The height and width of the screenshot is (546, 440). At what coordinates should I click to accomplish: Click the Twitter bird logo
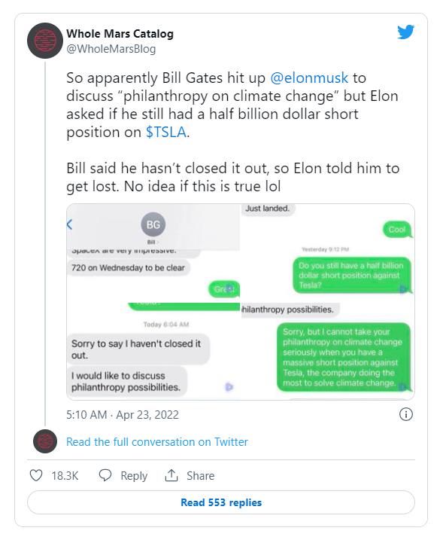[x=405, y=32]
